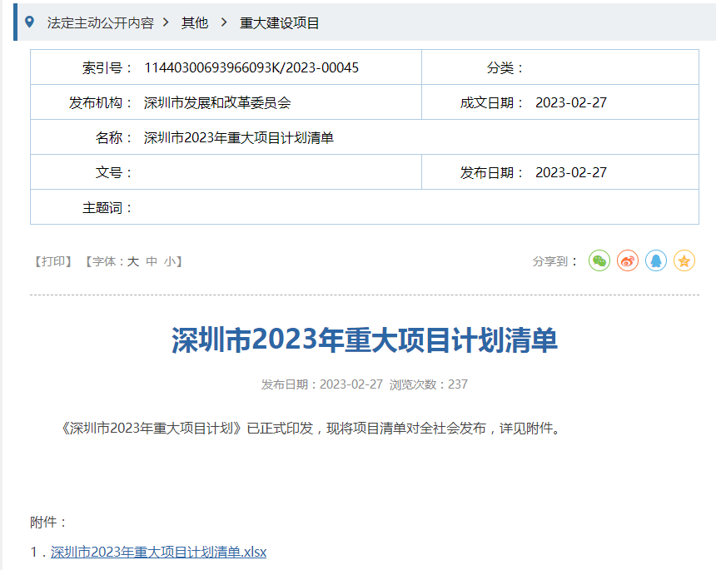Click the chevron after 其他
The image size is (721, 570).
coord(223,23)
